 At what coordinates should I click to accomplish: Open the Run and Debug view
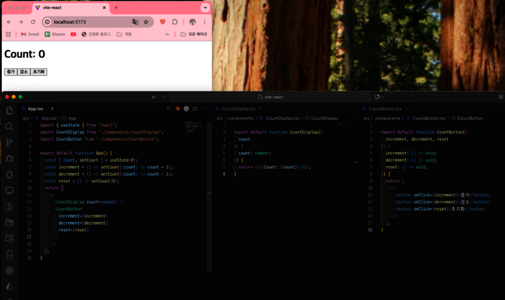9,159
